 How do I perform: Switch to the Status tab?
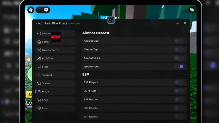[55, 83]
